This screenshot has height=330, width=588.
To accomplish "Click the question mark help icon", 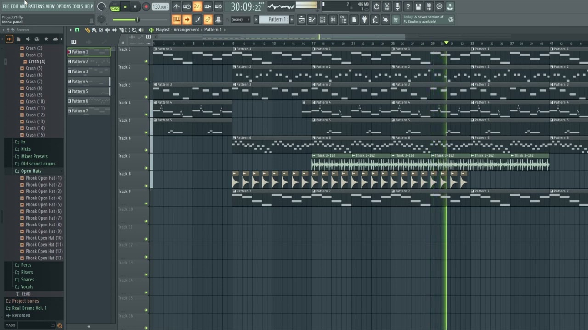I will (408, 6).
